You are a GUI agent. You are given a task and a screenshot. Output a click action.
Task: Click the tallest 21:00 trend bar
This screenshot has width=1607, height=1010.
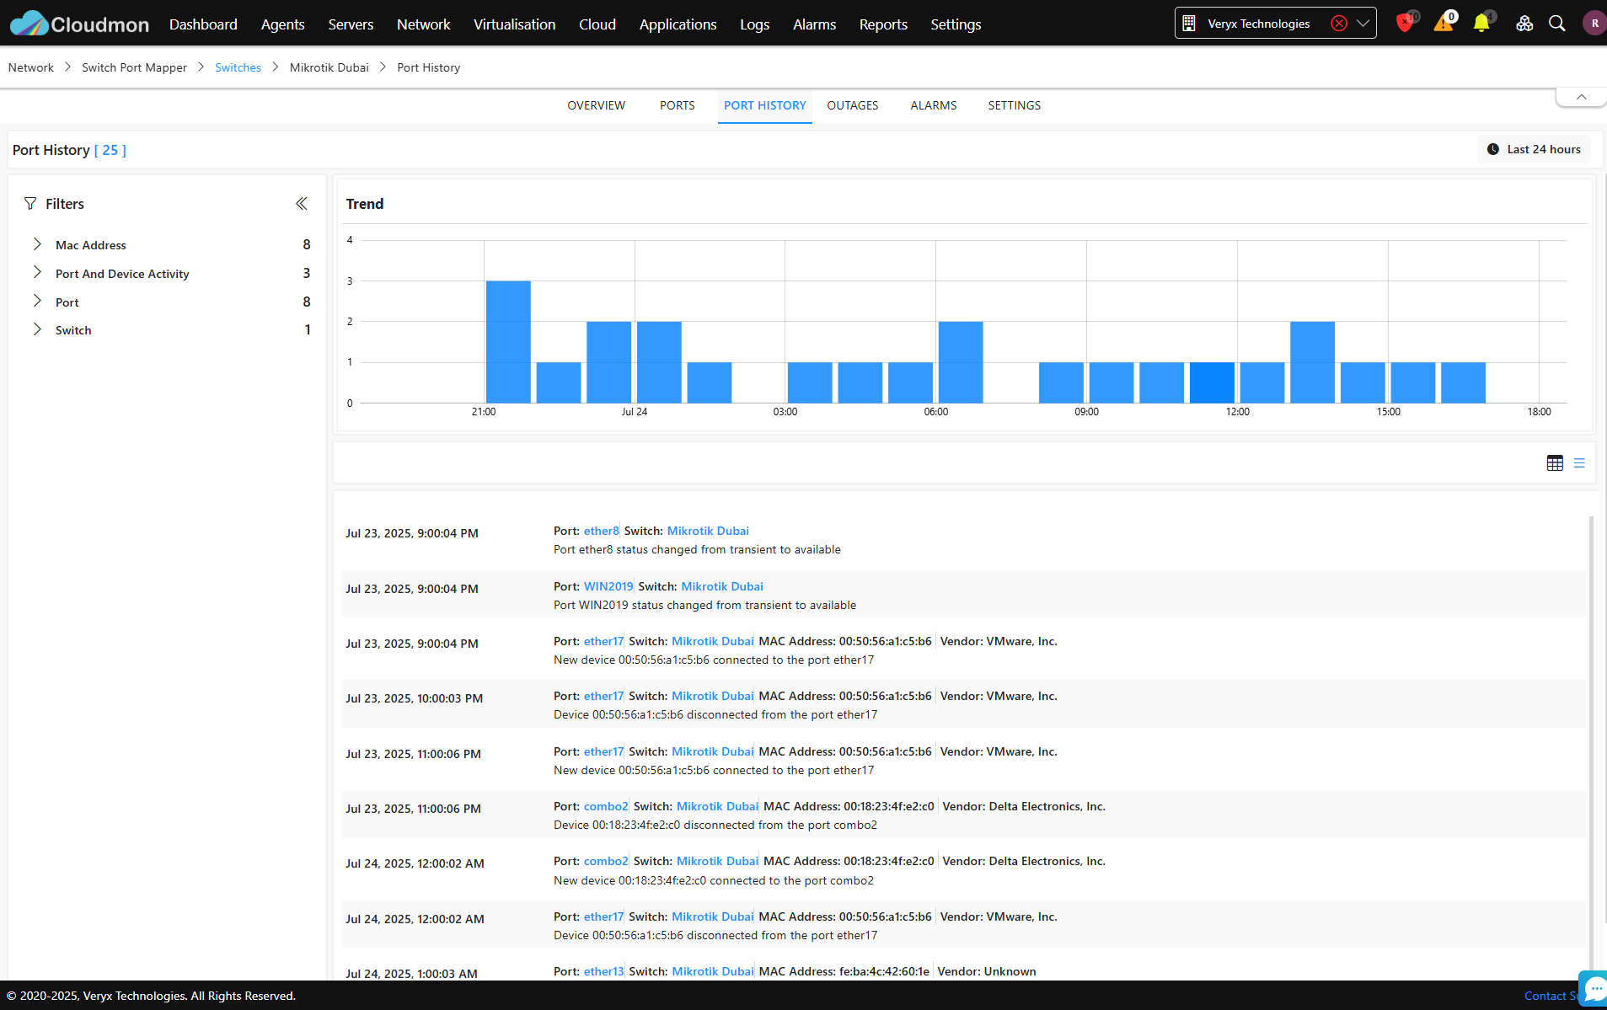coord(508,342)
